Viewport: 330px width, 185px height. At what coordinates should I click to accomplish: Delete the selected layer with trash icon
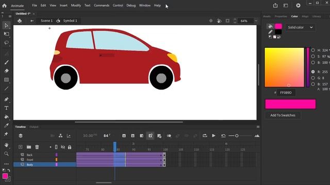[37, 147]
